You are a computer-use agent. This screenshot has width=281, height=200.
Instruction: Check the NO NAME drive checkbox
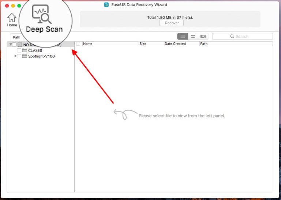(x=15, y=45)
